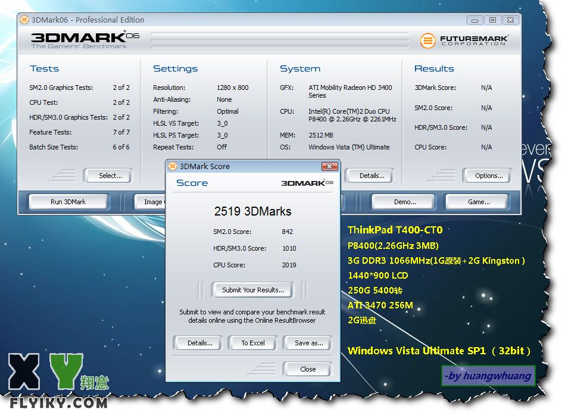
Task: Click Windows Vista (TM) Ultimate OS text
Action: pyautogui.click(x=349, y=147)
